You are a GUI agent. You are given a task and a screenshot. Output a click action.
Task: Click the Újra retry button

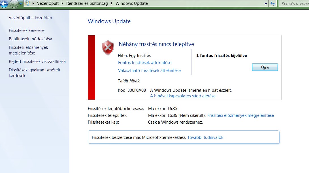pos(265,67)
